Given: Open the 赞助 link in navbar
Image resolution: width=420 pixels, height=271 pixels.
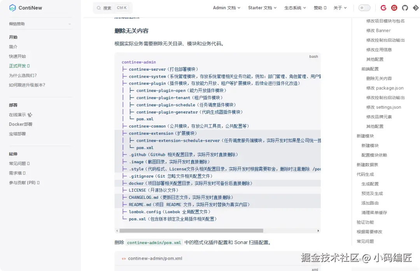Looking at the screenshot, I should 320,8.
